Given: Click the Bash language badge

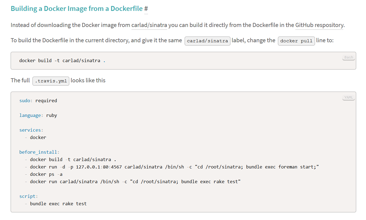Looking at the screenshot, I should point(349,58).
